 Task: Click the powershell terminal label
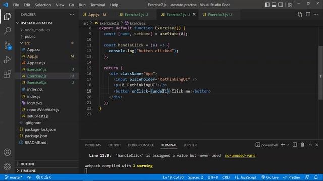(266, 145)
